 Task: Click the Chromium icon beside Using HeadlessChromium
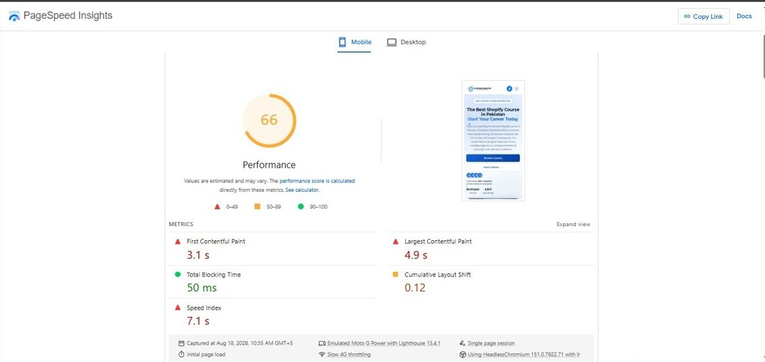(x=462, y=355)
